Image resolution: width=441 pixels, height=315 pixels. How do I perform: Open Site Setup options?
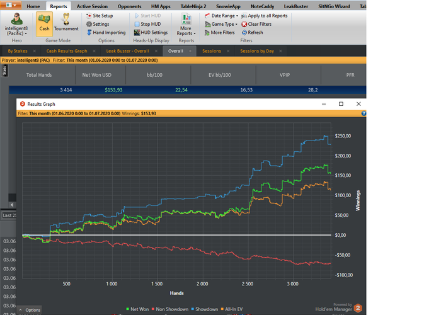coord(100,16)
